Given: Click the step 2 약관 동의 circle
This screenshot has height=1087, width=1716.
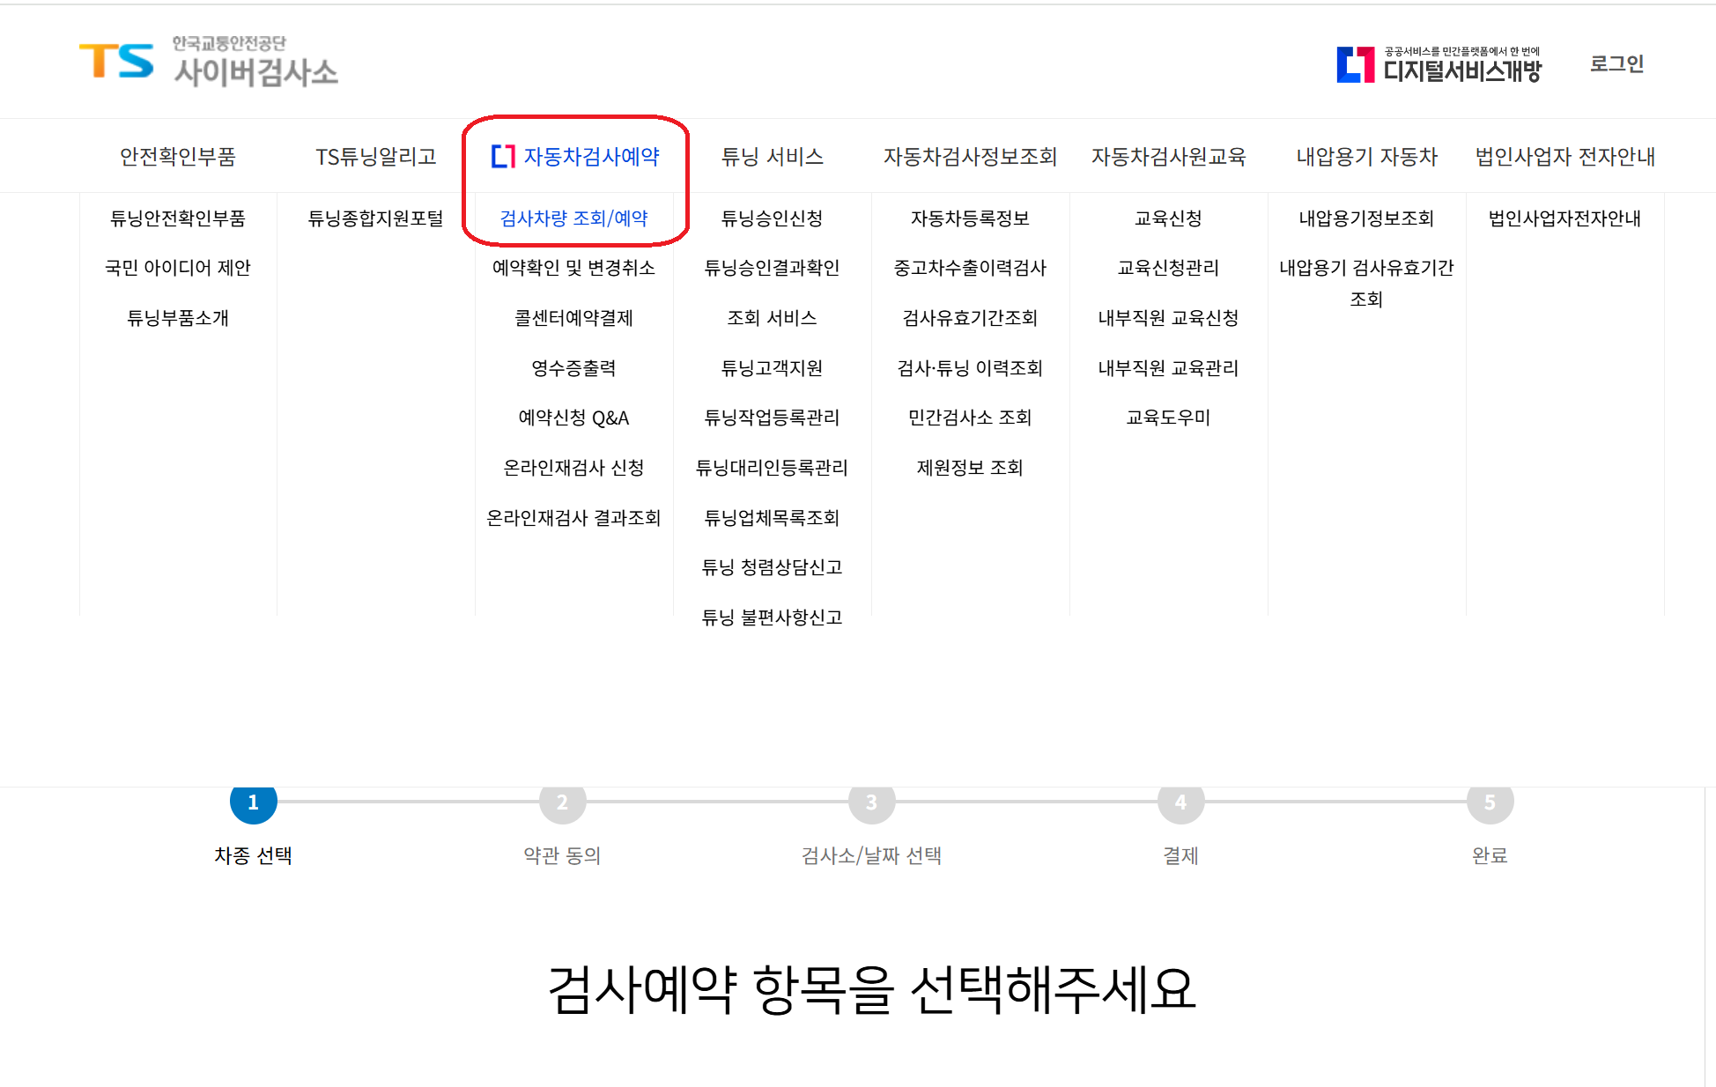Looking at the screenshot, I should point(562,802).
